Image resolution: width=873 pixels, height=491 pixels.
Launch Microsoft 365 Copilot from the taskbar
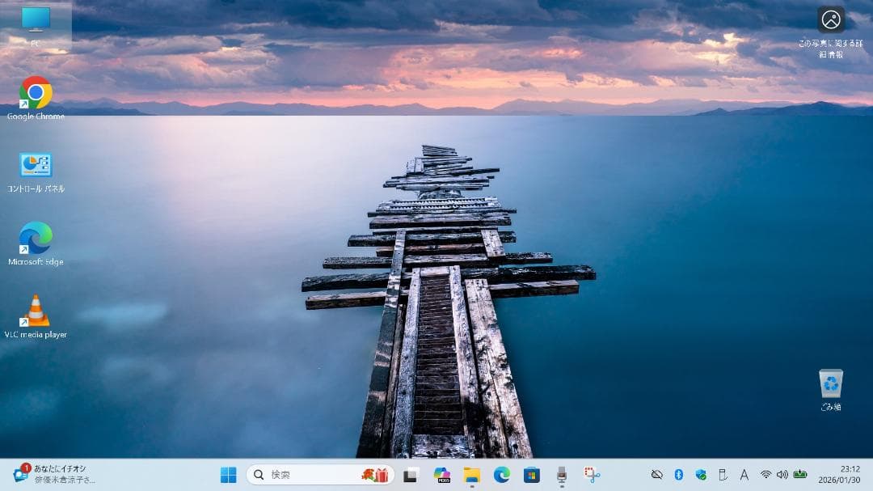443,476
